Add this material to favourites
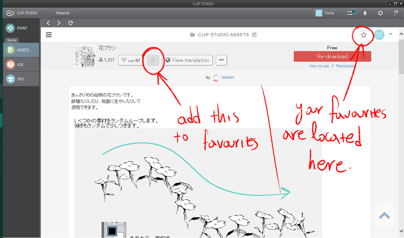This screenshot has width=404, height=238. (x=153, y=60)
